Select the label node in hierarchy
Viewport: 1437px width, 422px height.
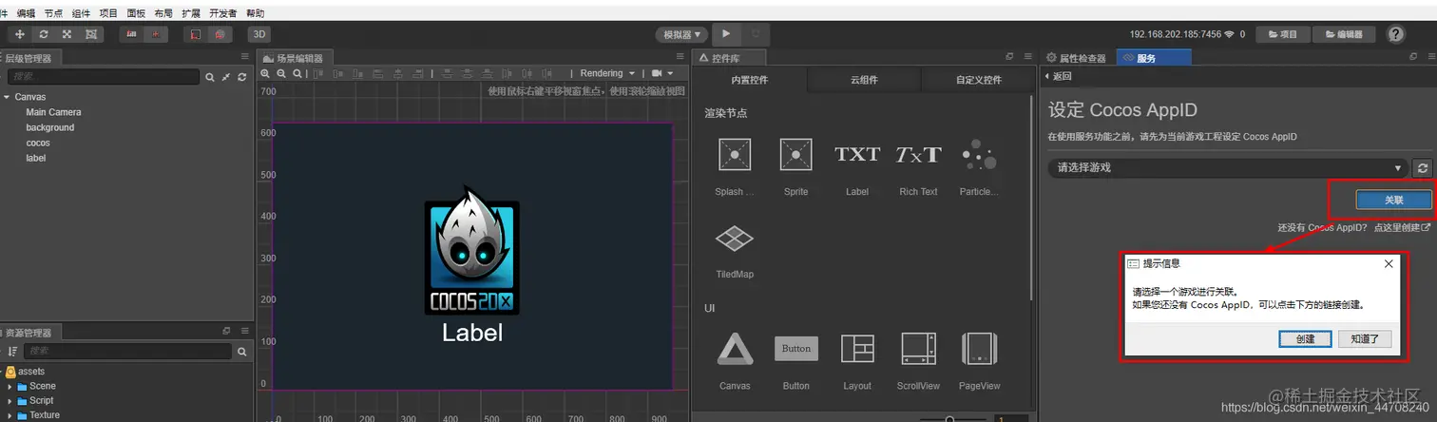pos(35,158)
